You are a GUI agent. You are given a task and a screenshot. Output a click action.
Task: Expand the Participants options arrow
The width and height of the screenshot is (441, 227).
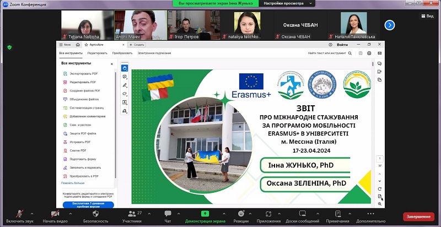pos(147,213)
